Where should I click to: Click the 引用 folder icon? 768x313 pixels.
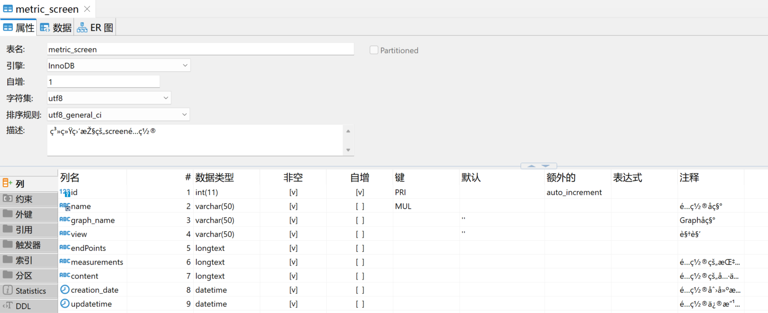tap(7, 229)
